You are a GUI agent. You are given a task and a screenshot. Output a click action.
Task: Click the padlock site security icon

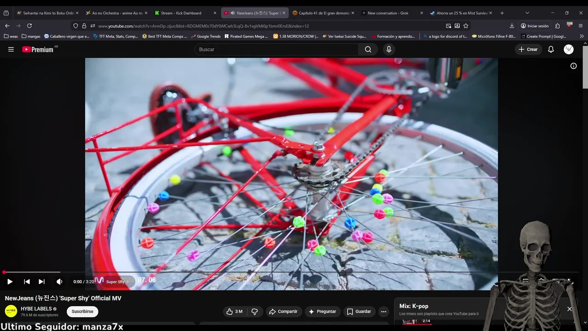point(84,26)
